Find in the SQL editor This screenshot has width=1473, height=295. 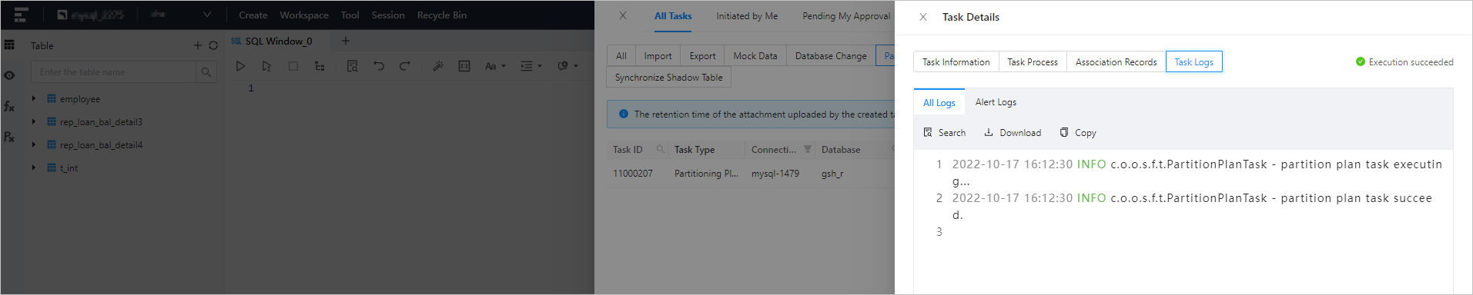tap(352, 66)
